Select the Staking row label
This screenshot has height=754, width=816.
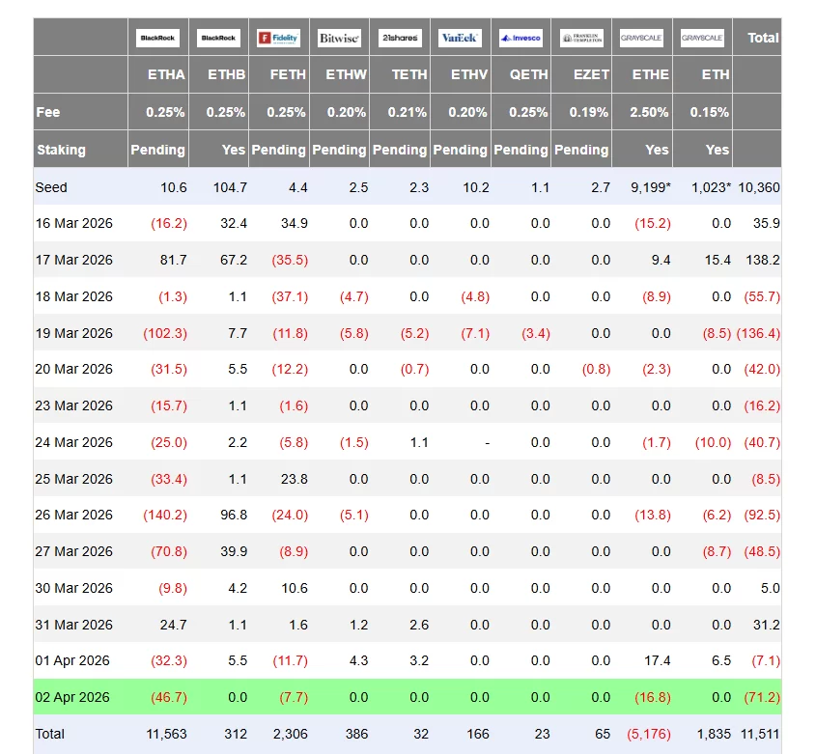(x=61, y=150)
